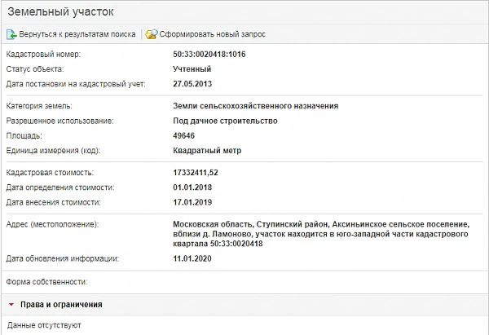This screenshot has width=489, height=335.
Task: Select the address text starting 'Московская область'
Action: (x=321, y=234)
